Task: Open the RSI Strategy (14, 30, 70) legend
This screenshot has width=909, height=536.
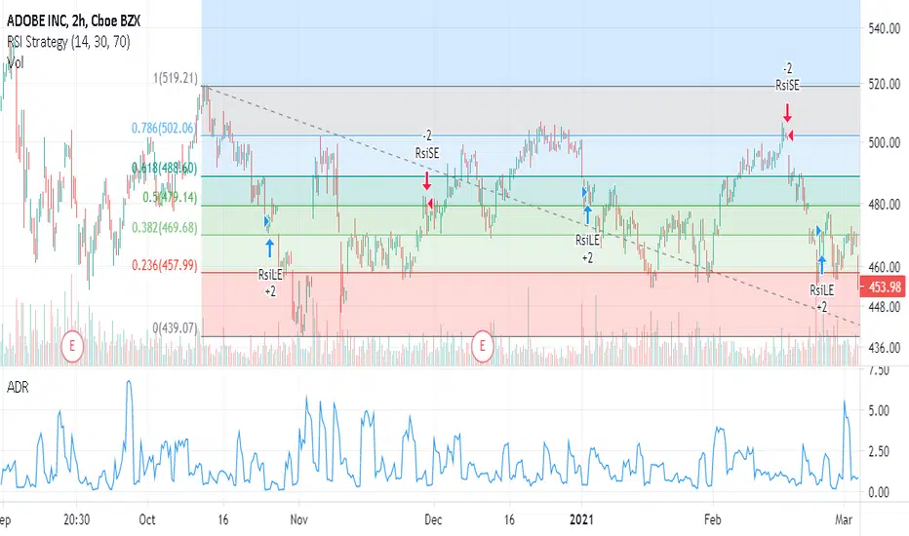Action: point(68,42)
